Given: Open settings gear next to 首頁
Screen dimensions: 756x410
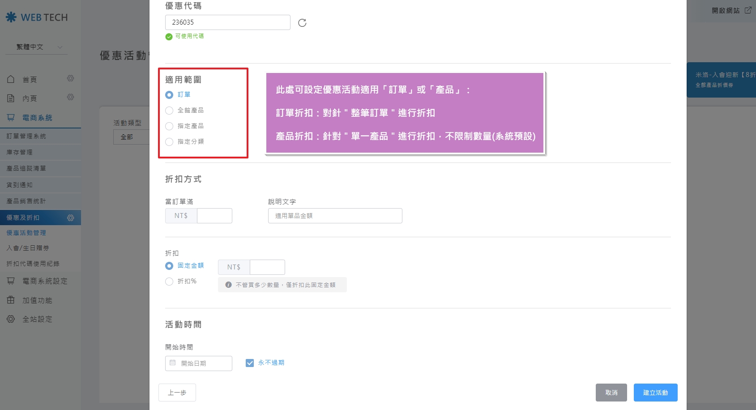Looking at the screenshot, I should tap(70, 78).
